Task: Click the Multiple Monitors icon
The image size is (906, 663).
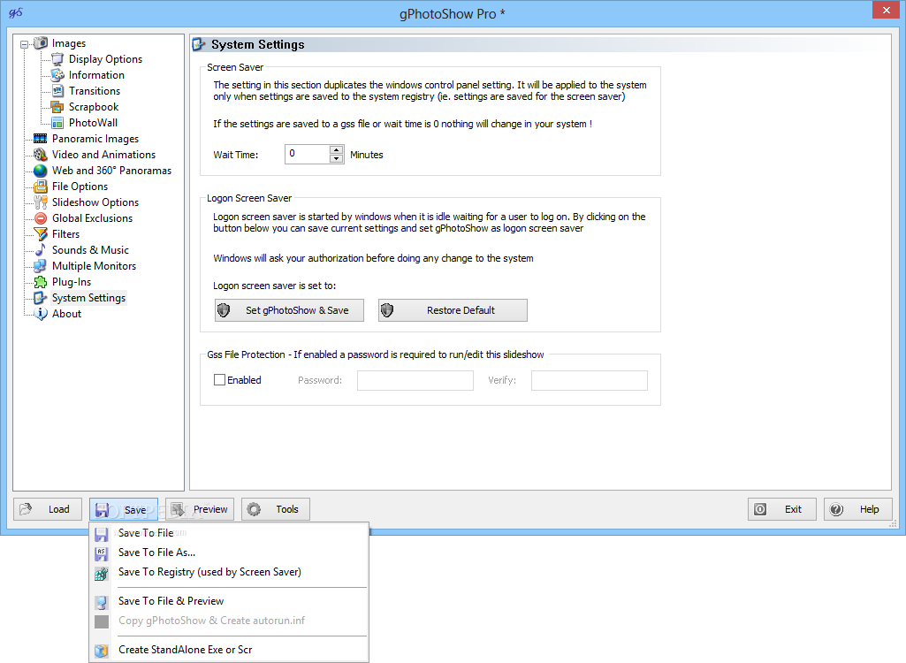Action: [x=41, y=266]
